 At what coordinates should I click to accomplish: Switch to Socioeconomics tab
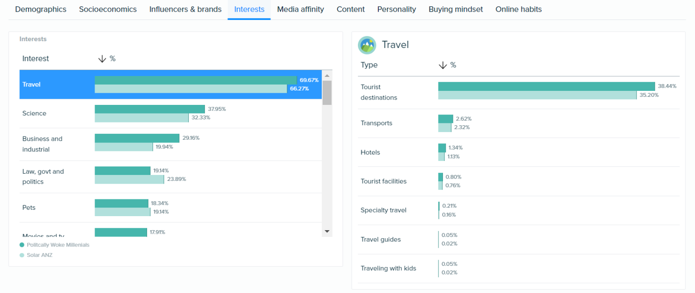pos(108,9)
